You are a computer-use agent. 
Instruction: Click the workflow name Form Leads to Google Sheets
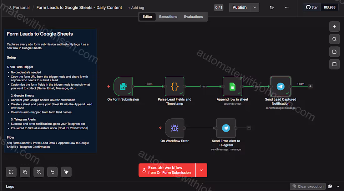[79, 8]
